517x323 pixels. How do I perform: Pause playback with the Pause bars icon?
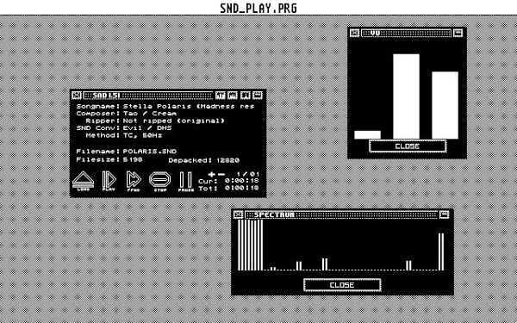tap(185, 181)
